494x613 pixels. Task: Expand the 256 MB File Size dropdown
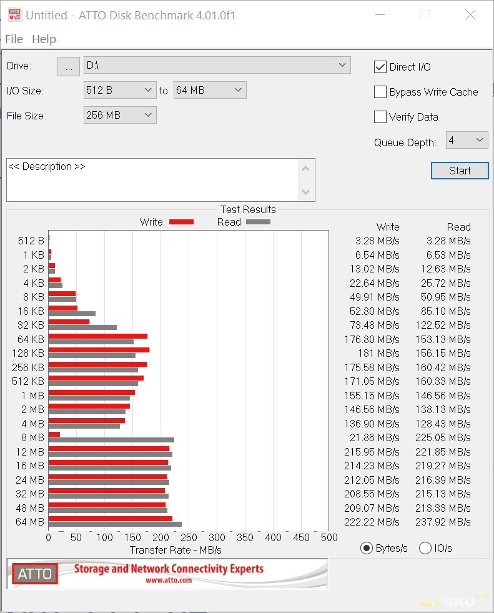point(120,116)
